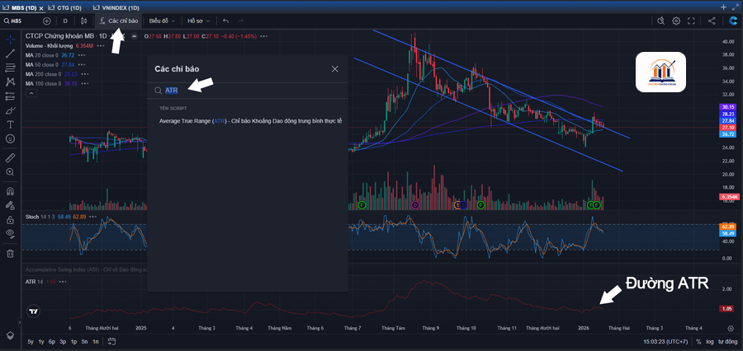Select the MBS (1D) tab
The height and width of the screenshot is (351, 743).
click(x=21, y=7)
